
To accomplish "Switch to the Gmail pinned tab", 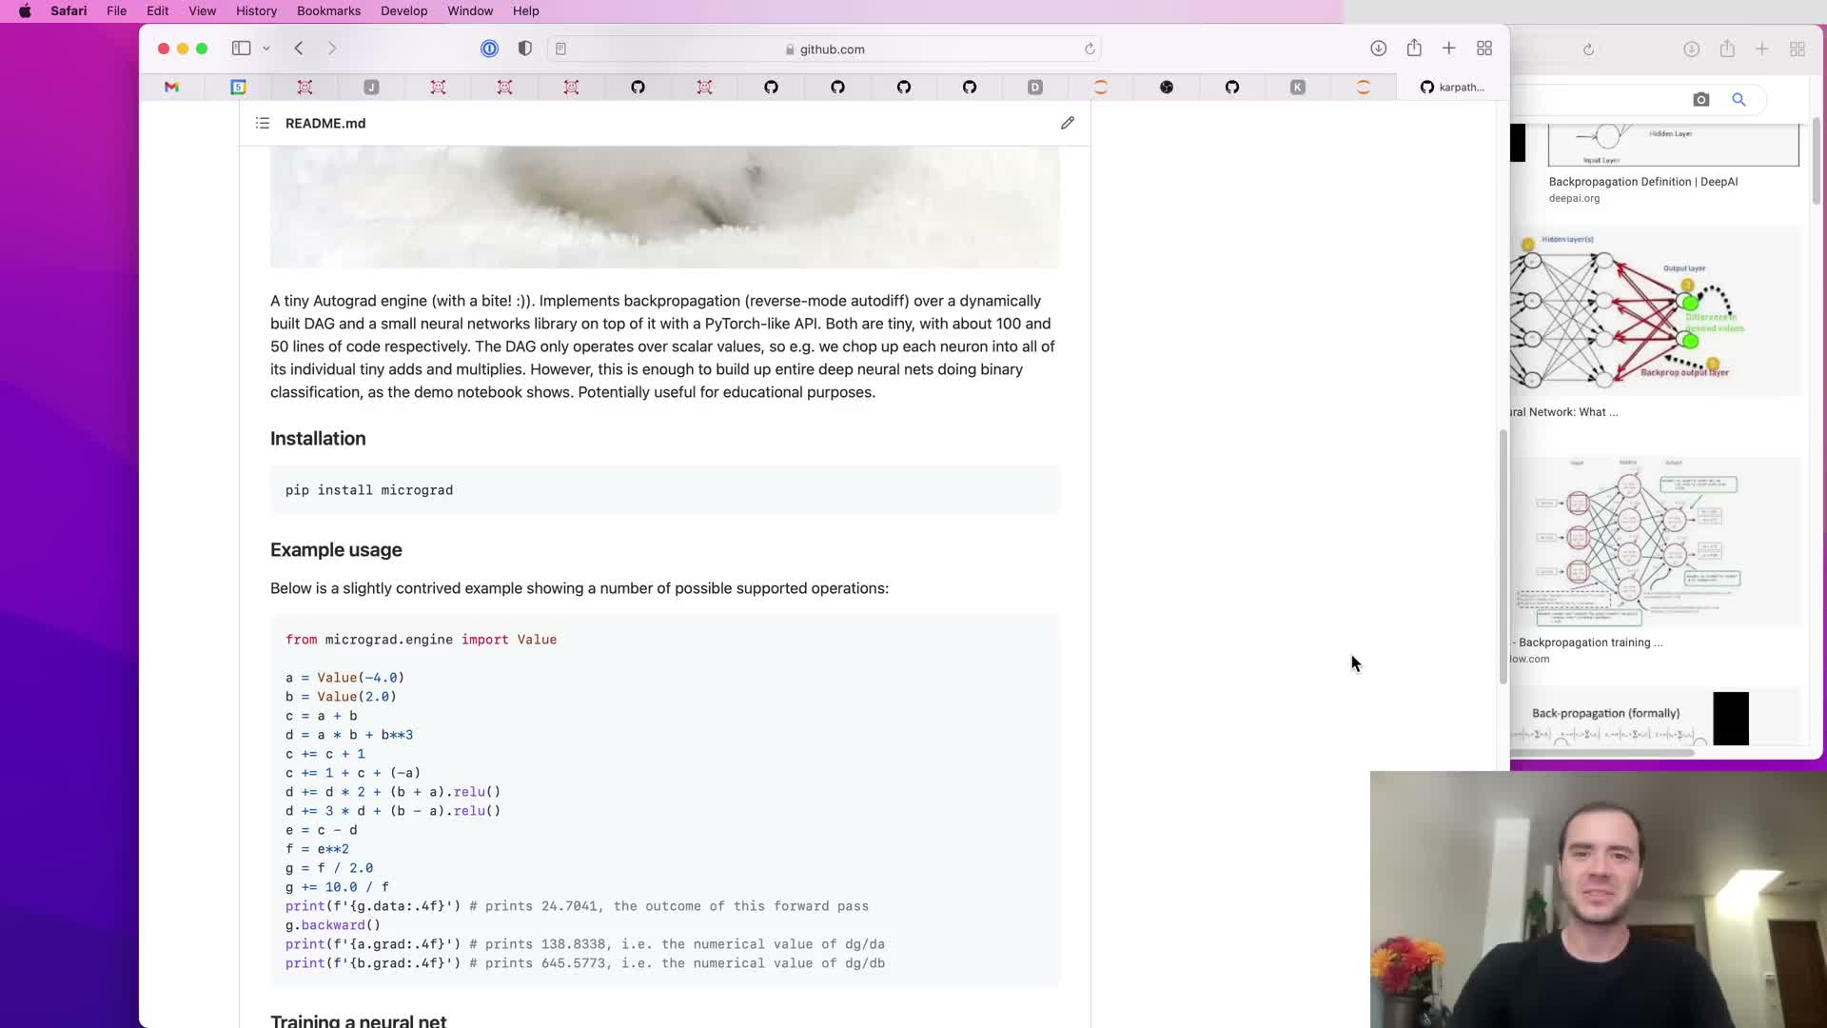I will click(x=171, y=87).
